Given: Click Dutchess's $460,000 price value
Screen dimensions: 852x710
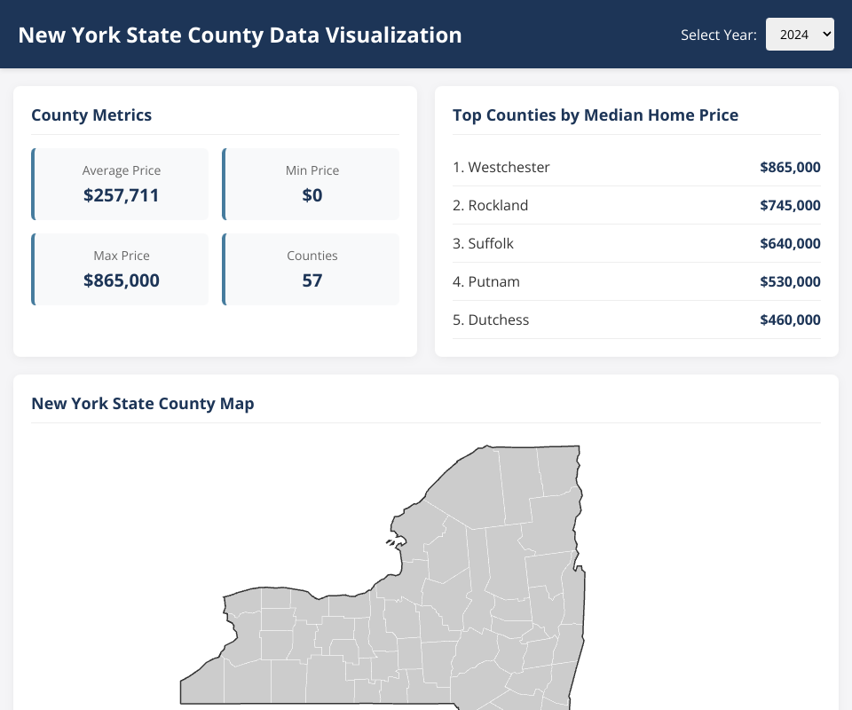Looking at the screenshot, I should point(790,319).
